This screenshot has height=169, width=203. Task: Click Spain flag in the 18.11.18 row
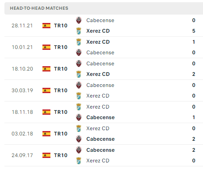[x=46, y=112]
